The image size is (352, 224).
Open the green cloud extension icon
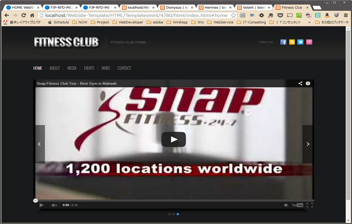click(x=299, y=15)
